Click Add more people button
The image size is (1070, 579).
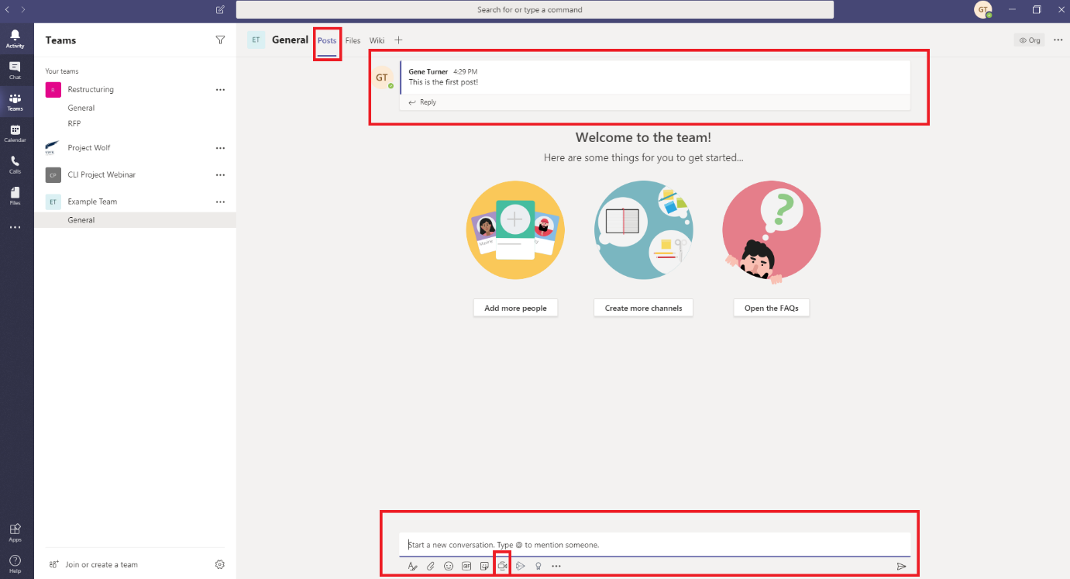515,308
